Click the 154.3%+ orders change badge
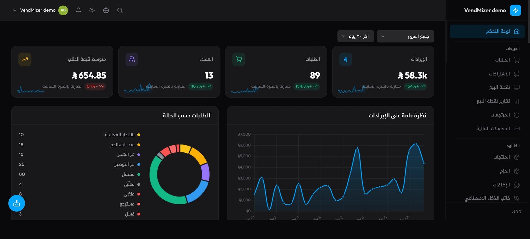 (x=307, y=86)
